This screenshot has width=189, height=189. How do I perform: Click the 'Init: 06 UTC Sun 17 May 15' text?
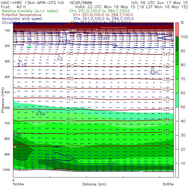click(159, 3)
